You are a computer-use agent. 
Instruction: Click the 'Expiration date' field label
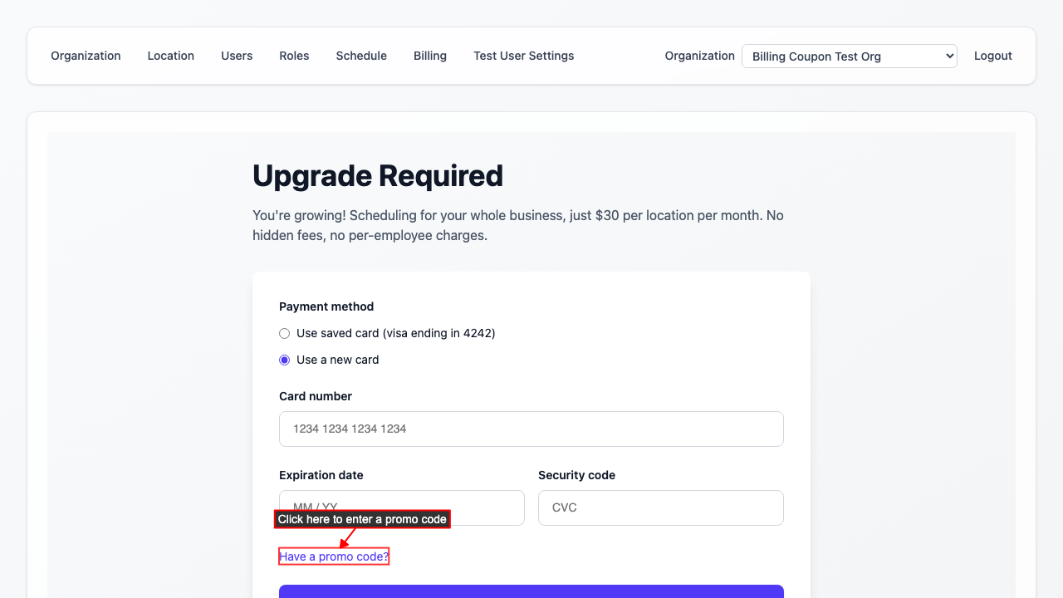pyautogui.click(x=321, y=475)
